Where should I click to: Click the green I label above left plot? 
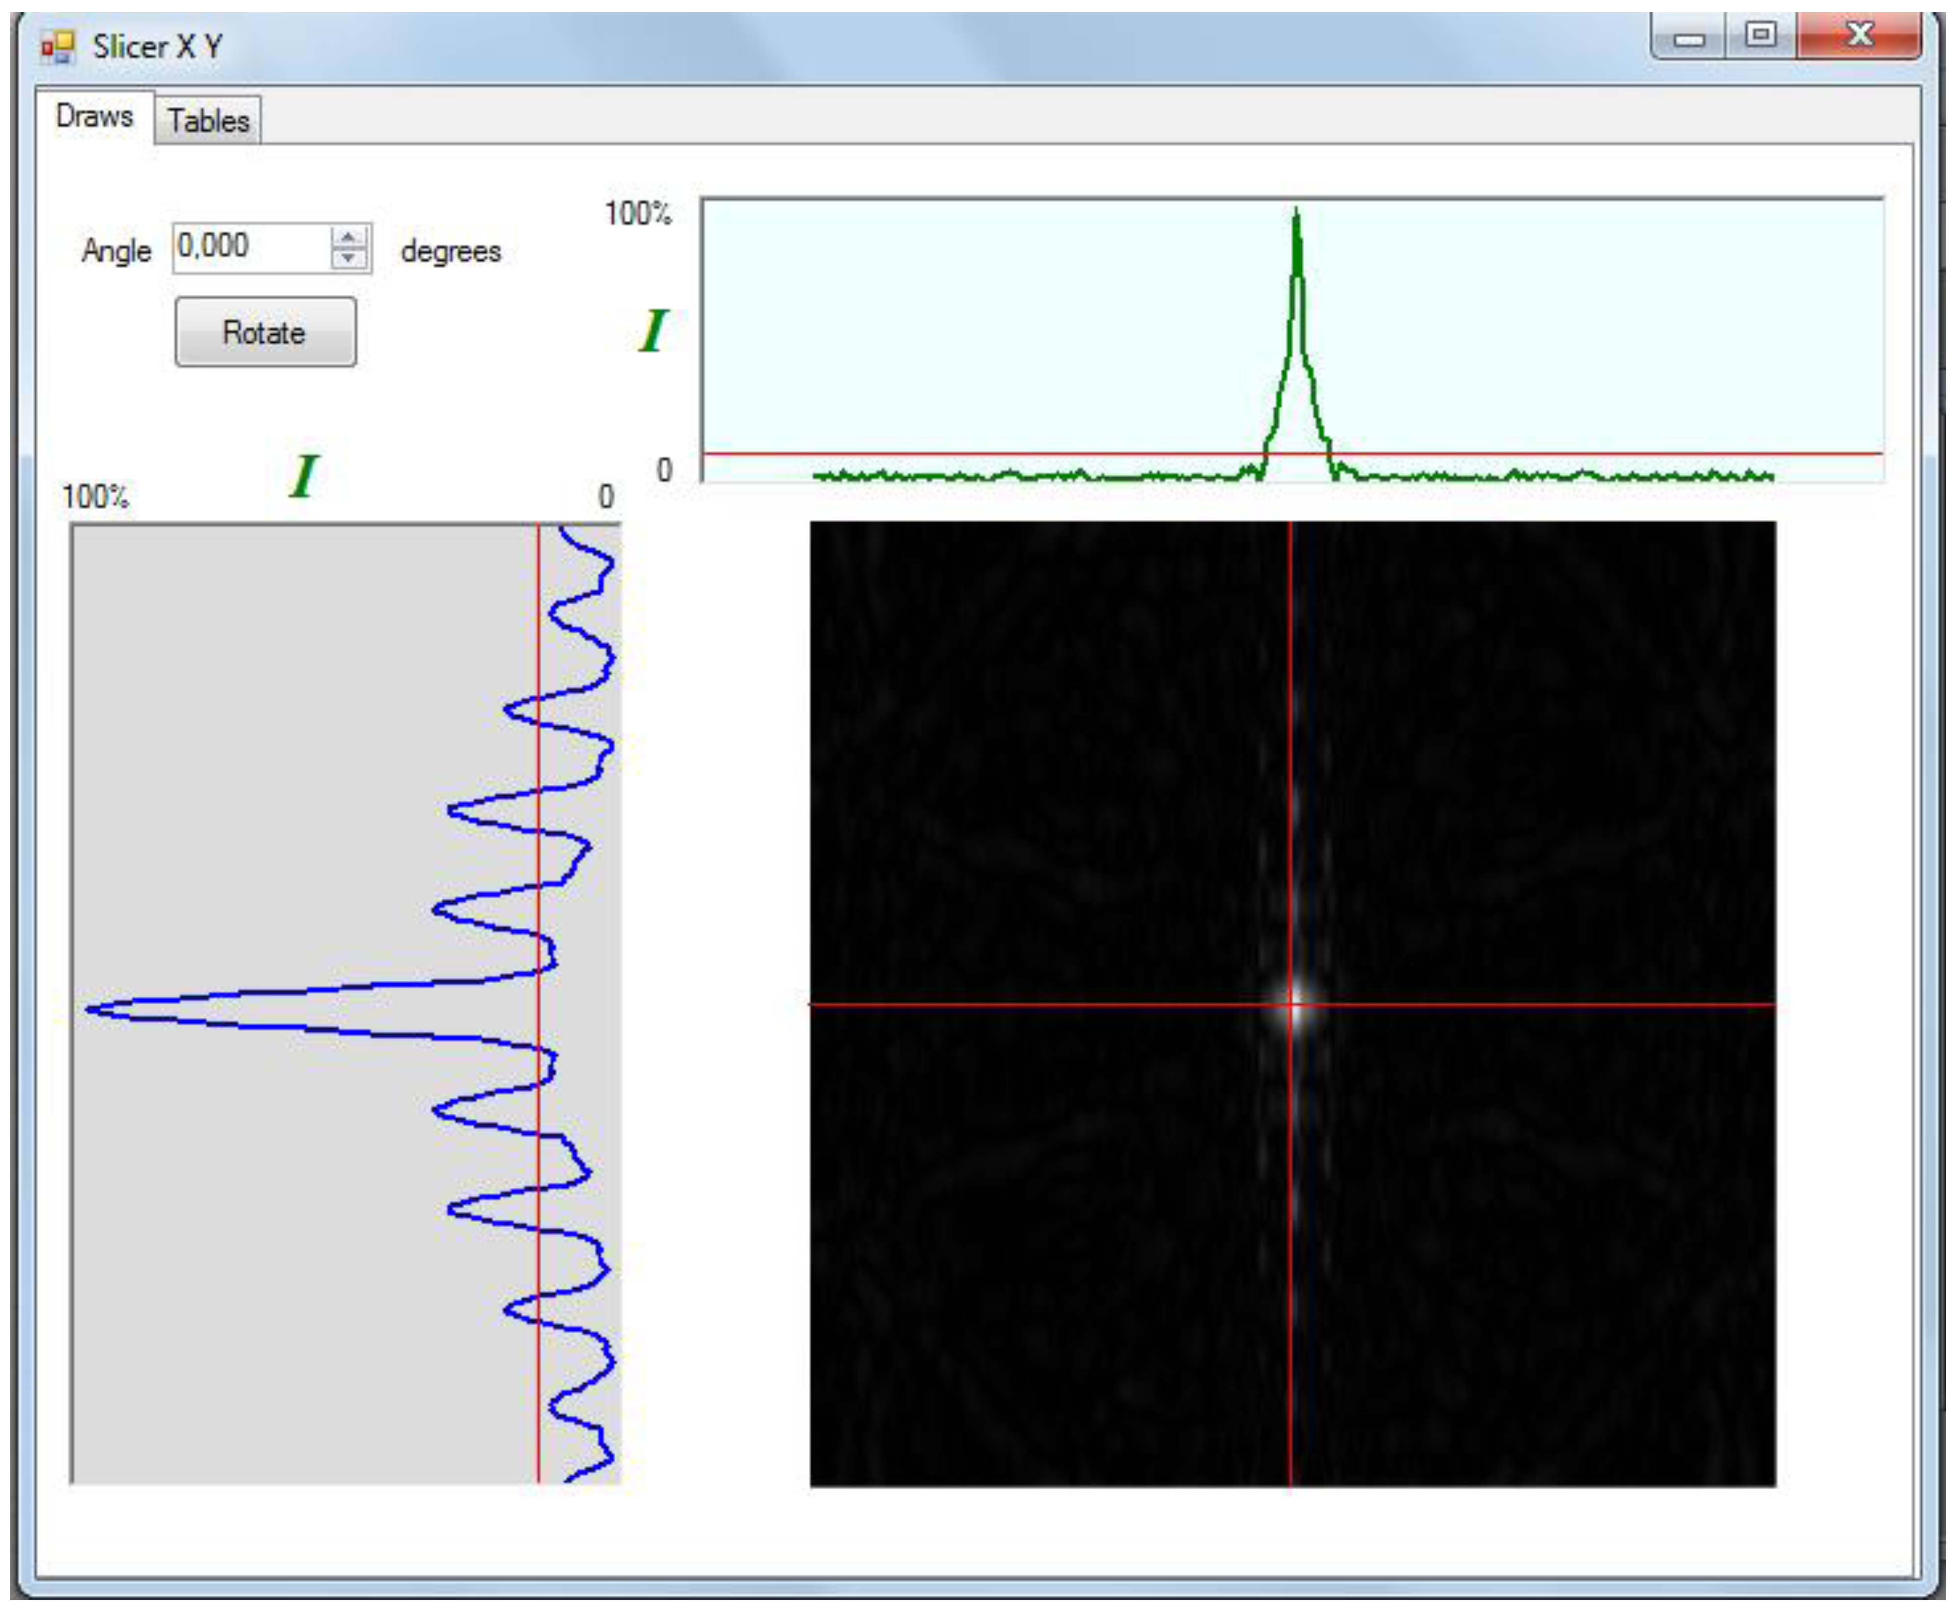click(x=304, y=476)
